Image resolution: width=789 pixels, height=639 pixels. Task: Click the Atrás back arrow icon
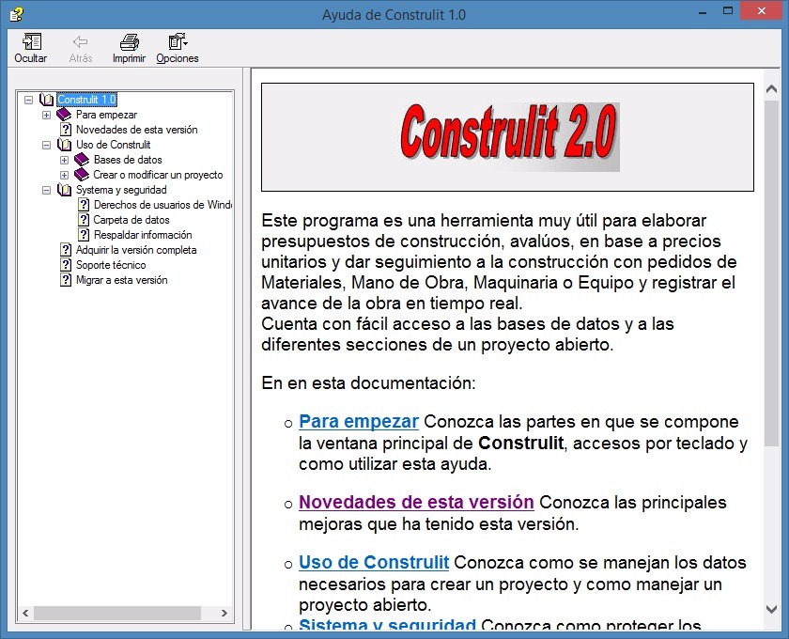[81, 41]
